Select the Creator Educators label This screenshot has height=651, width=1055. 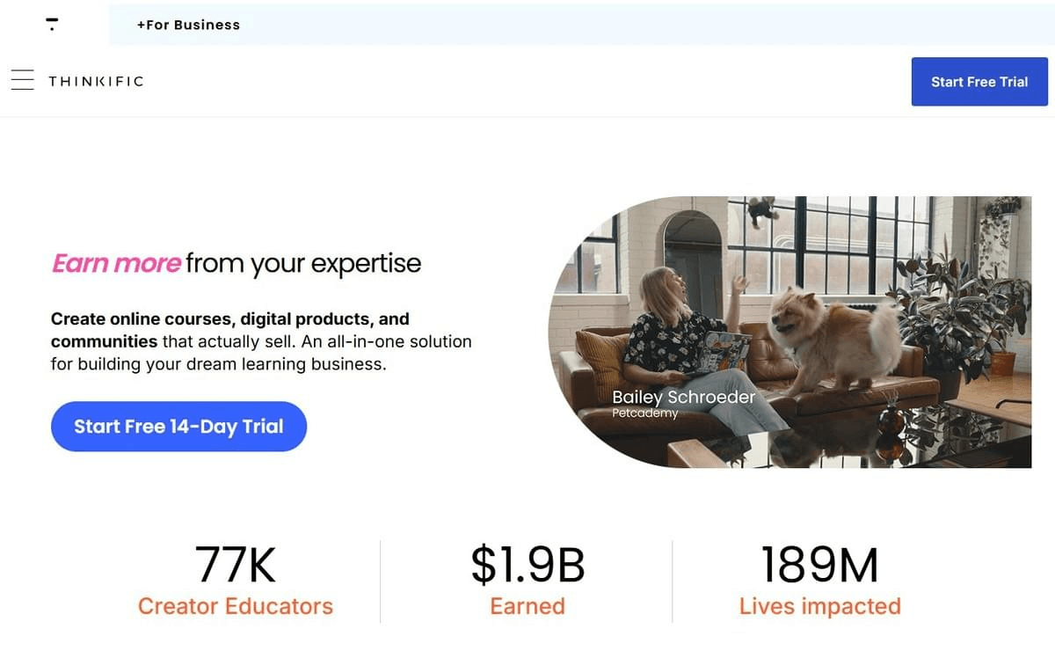coord(236,606)
